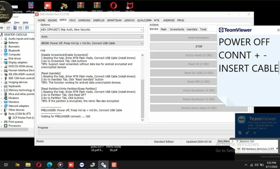Image resolution: width=280 pixels, height=169 pixels.
Task: Switch to the XIAOMI tab
Action: pos(52,20)
